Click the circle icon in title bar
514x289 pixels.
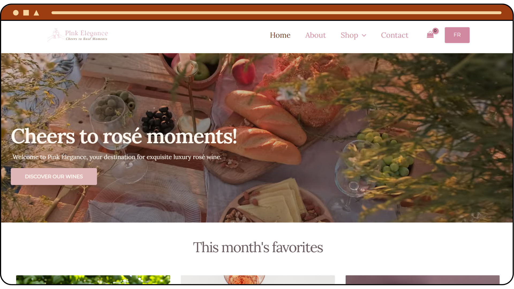click(x=16, y=13)
